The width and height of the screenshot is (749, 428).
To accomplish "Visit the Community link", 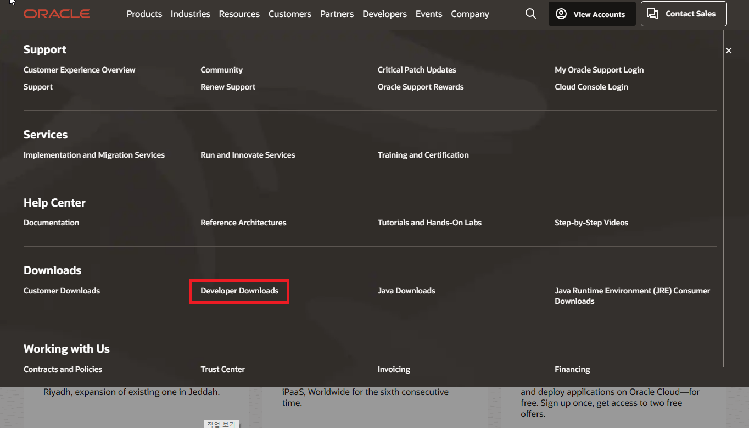I will (x=221, y=70).
